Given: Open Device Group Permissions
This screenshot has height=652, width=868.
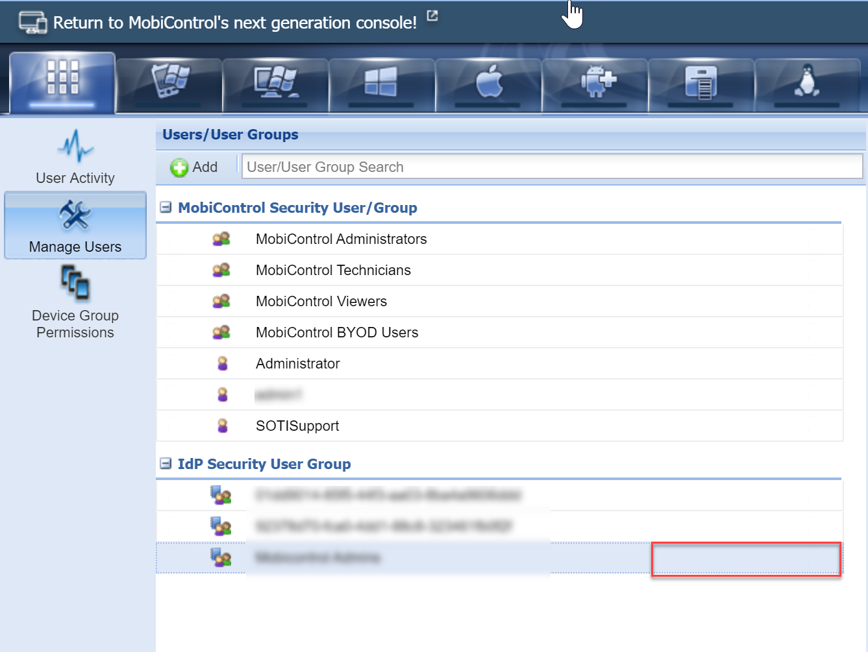Looking at the screenshot, I should (x=75, y=302).
